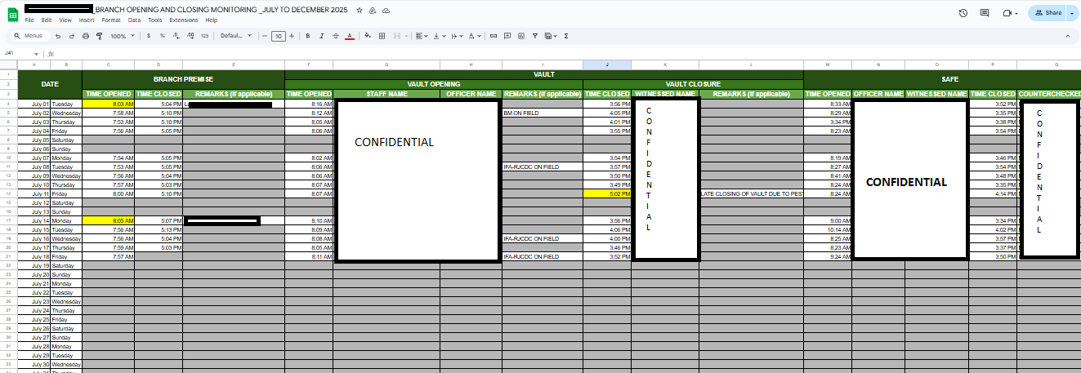This screenshot has height=373, width=1081.
Task: Open the Extensions menu
Action: click(x=184, y=20)
